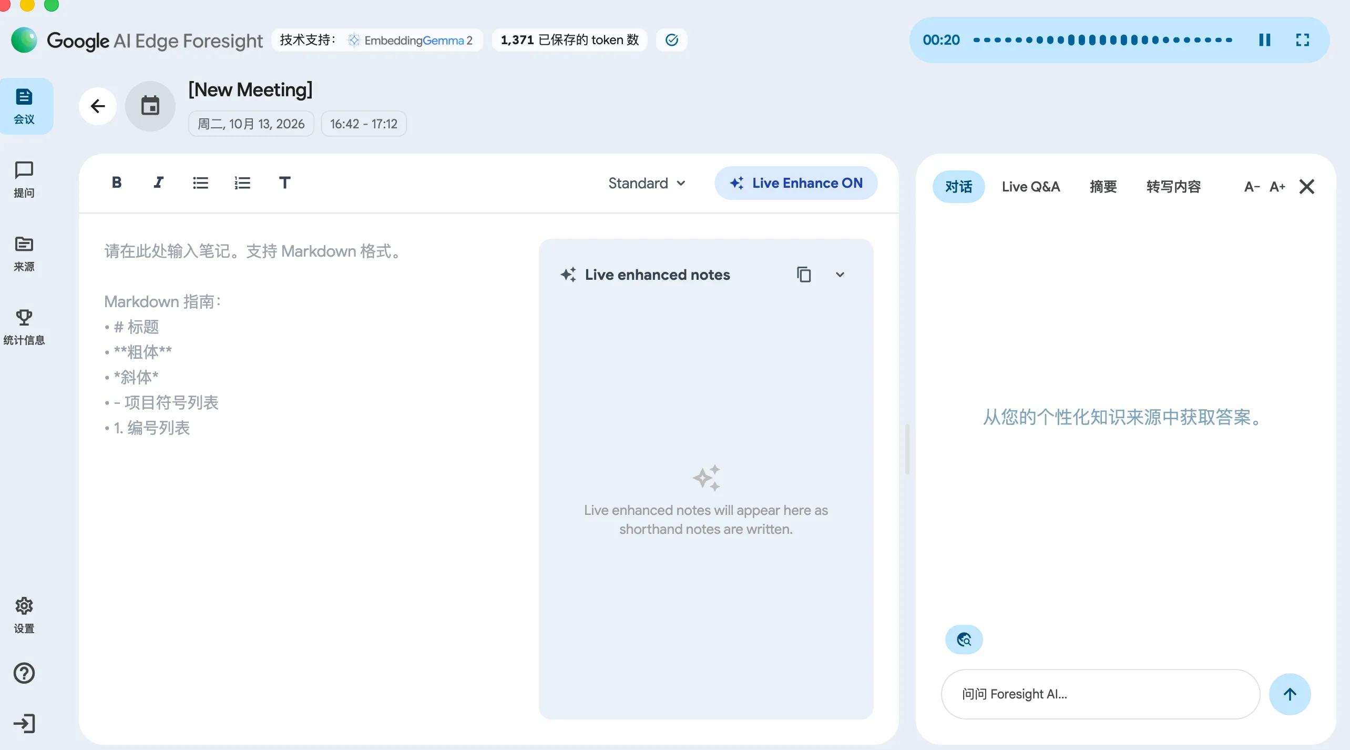This screenshot has width=1350, height=750.
Task: Open 设置 (Settings) in the sidebar
Action: (x=24, y=615)
